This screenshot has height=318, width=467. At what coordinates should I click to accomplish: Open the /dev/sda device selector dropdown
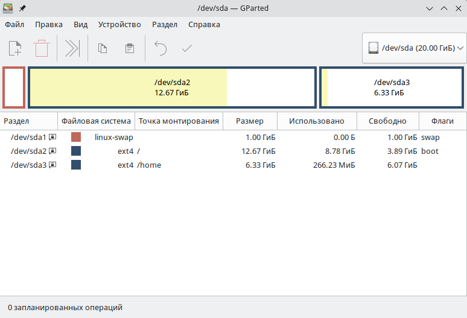tap(415, 48)
